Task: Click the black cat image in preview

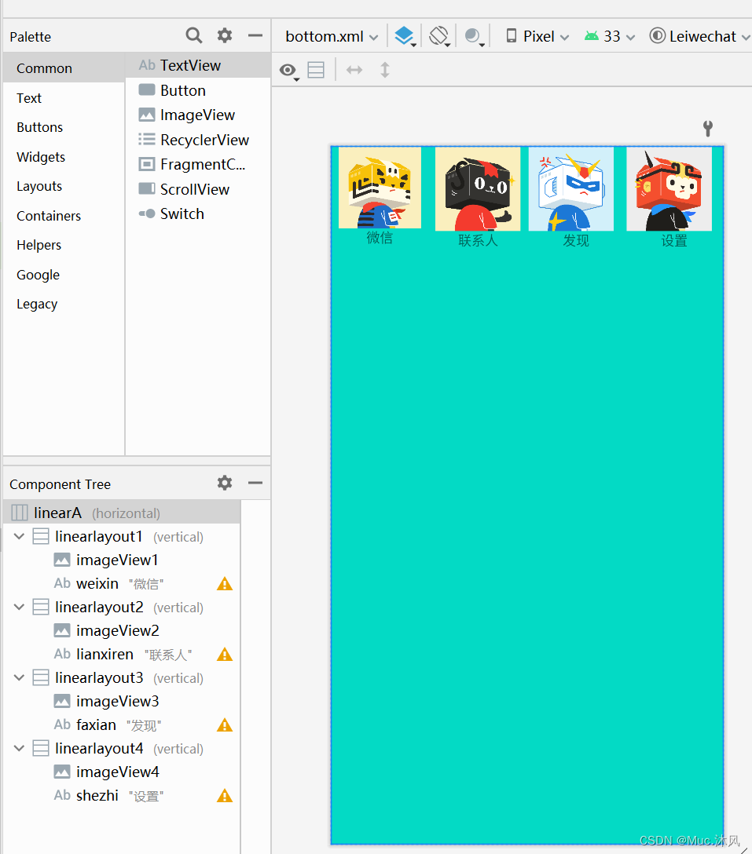Action: pyautogui.click(x=478, y=189)
